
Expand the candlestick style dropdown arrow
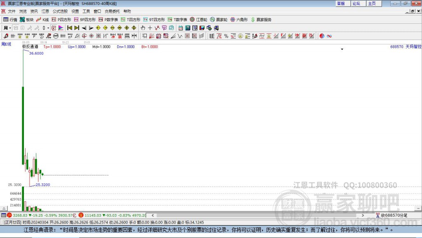tap(48, 28)
